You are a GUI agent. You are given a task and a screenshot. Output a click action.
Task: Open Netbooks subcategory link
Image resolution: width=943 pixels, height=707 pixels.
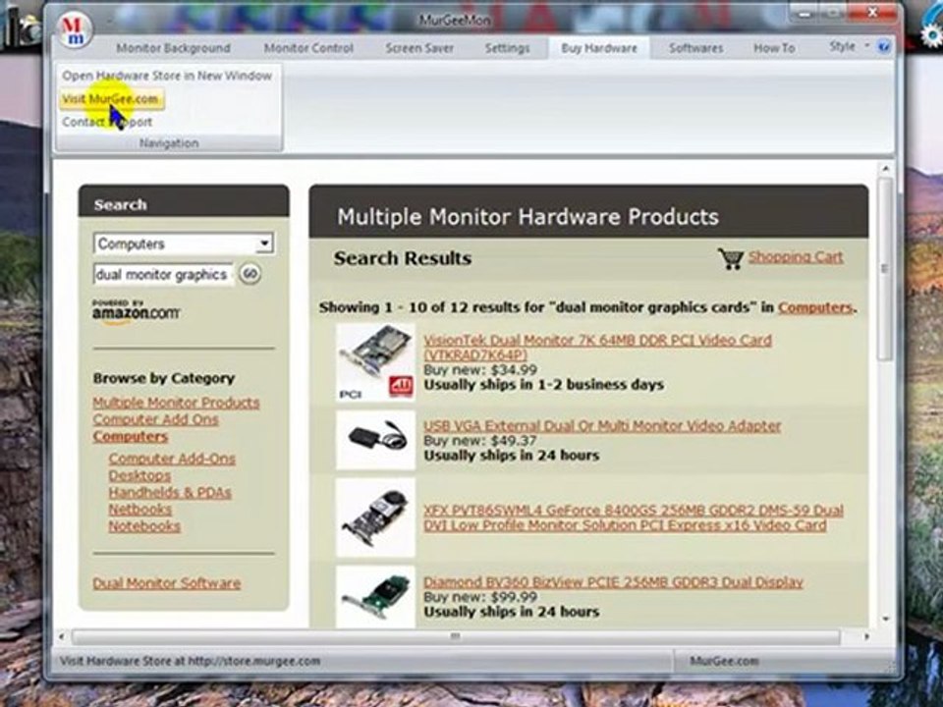[139, 510]
